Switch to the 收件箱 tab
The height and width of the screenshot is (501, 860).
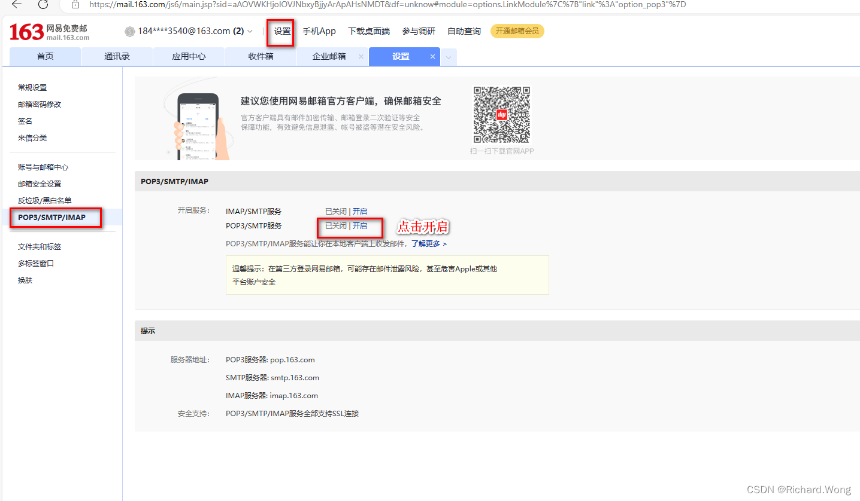(261, 56)
